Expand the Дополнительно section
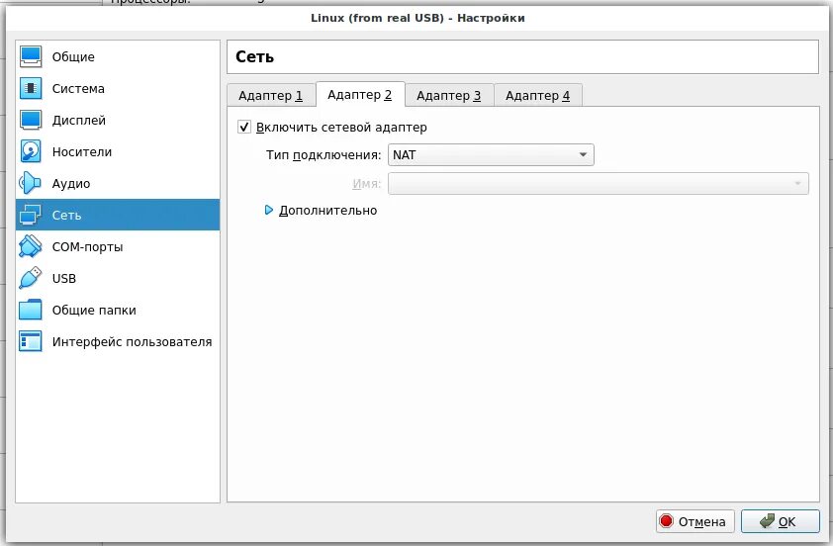 321,211
